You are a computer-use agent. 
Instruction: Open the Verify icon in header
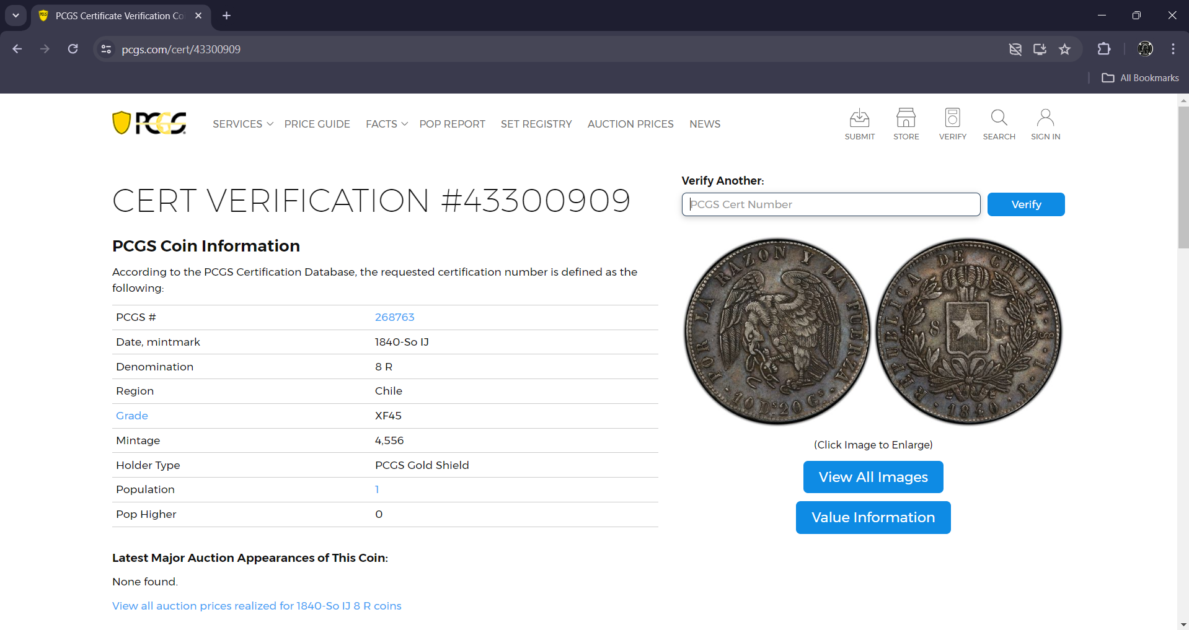(952, 124)
